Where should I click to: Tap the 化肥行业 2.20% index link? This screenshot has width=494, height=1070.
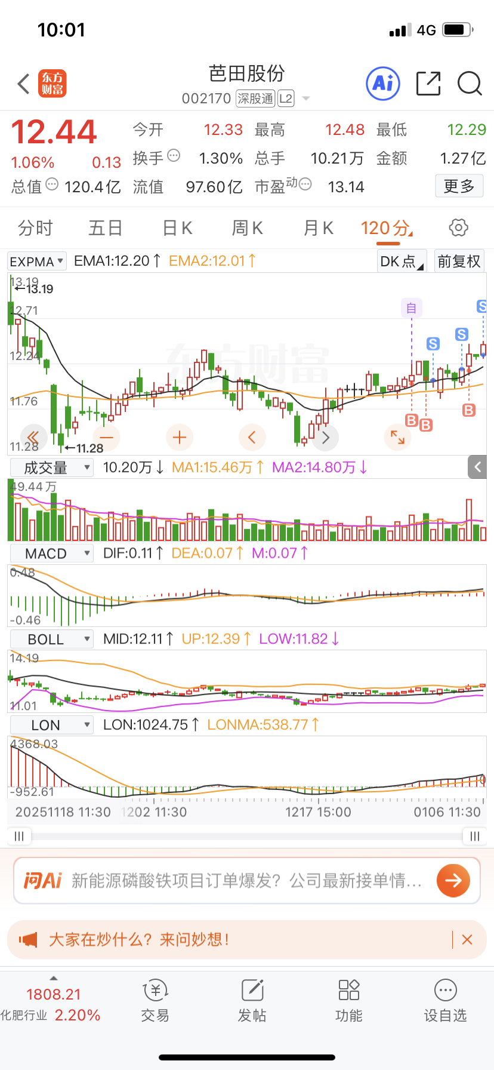(x=50, y=1015)
